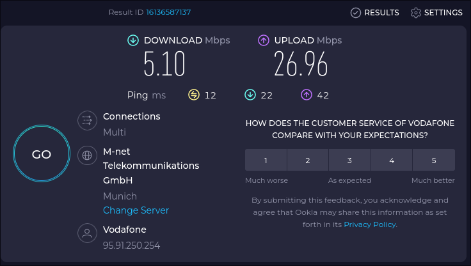Viewport: 471px width, 266px height.
Task: Rate customer service as 2
Action: tap(308, 160)
